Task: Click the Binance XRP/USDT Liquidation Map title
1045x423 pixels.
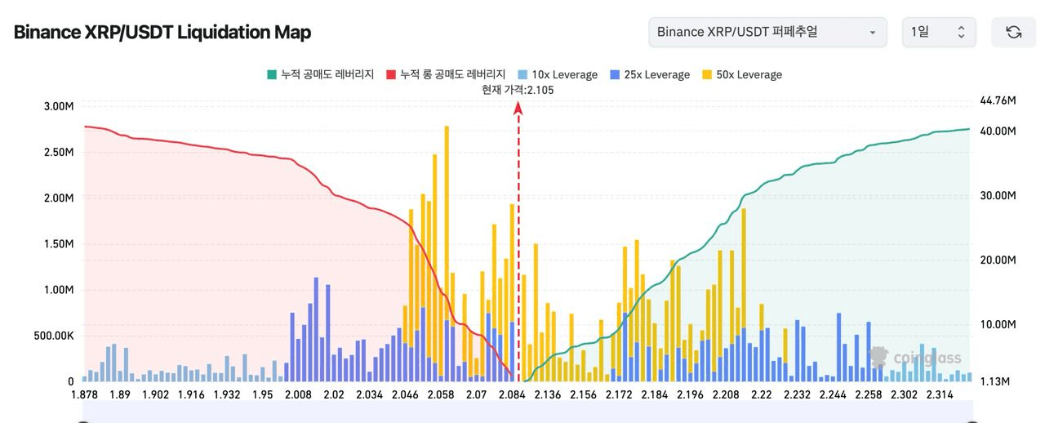Action: point(162,32)
